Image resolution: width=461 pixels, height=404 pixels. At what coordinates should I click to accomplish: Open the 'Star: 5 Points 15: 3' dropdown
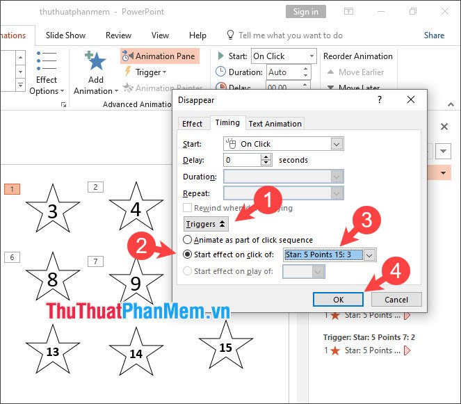tap(369, 254)
